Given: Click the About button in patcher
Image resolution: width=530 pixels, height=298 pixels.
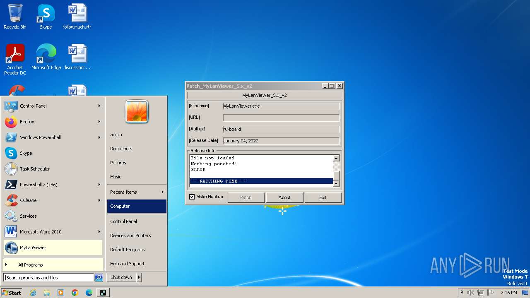Looking at the screenshot, I should [x=284, y=197].
